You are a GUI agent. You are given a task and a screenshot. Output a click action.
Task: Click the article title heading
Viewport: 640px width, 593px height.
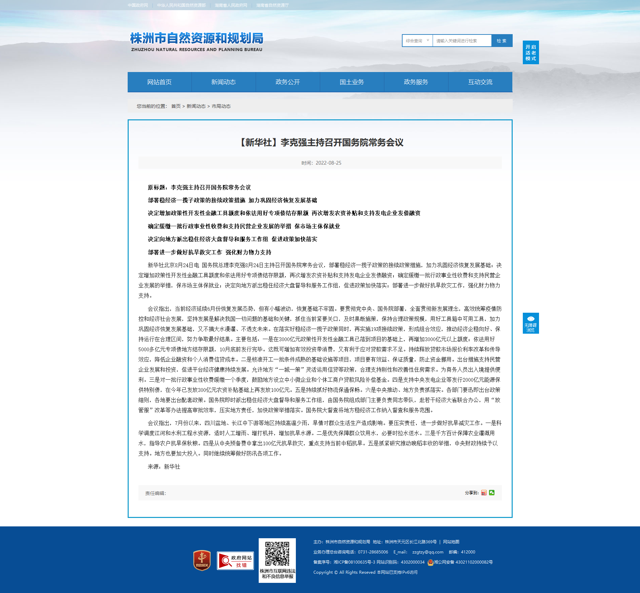(320, 142)
